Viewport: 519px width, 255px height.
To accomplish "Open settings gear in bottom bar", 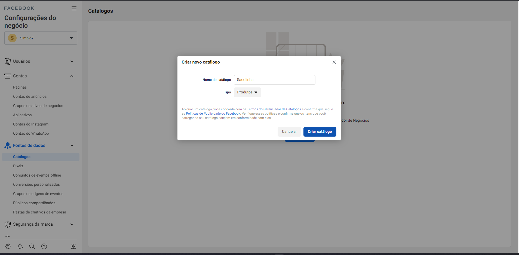I will [8, 246].
